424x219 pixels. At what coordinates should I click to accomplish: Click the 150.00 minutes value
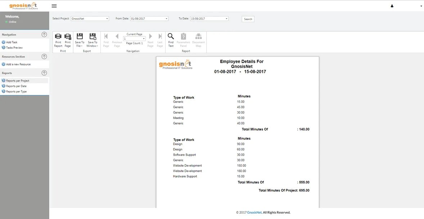(x=242, y=165)
